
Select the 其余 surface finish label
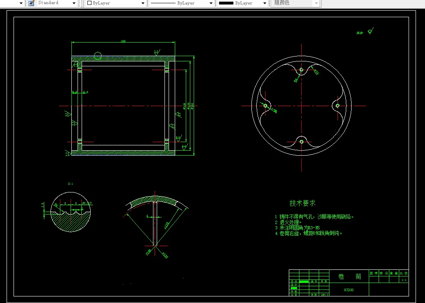coord(360,33)
